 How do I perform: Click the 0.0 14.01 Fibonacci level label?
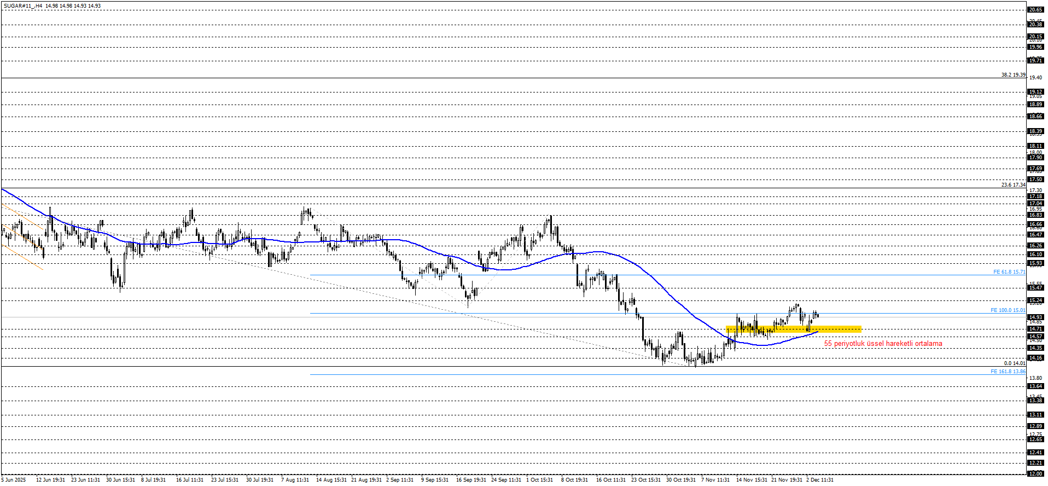[1014, 363]
